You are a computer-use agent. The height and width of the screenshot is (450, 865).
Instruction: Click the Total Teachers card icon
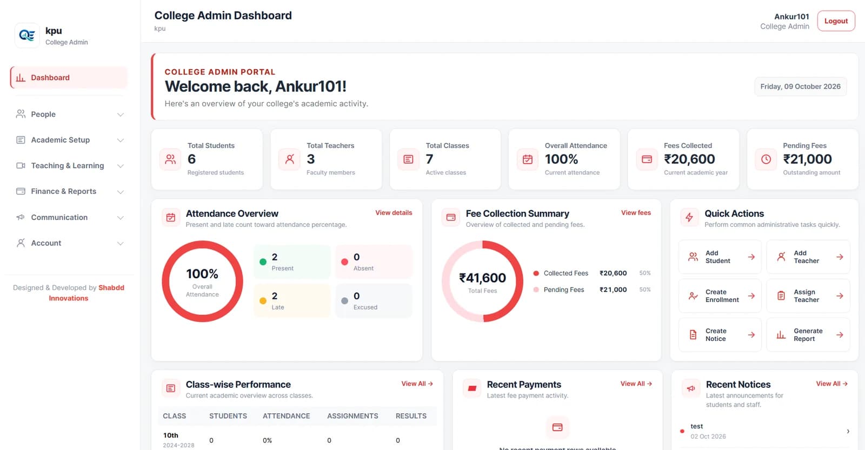click(x=289, y=159)
